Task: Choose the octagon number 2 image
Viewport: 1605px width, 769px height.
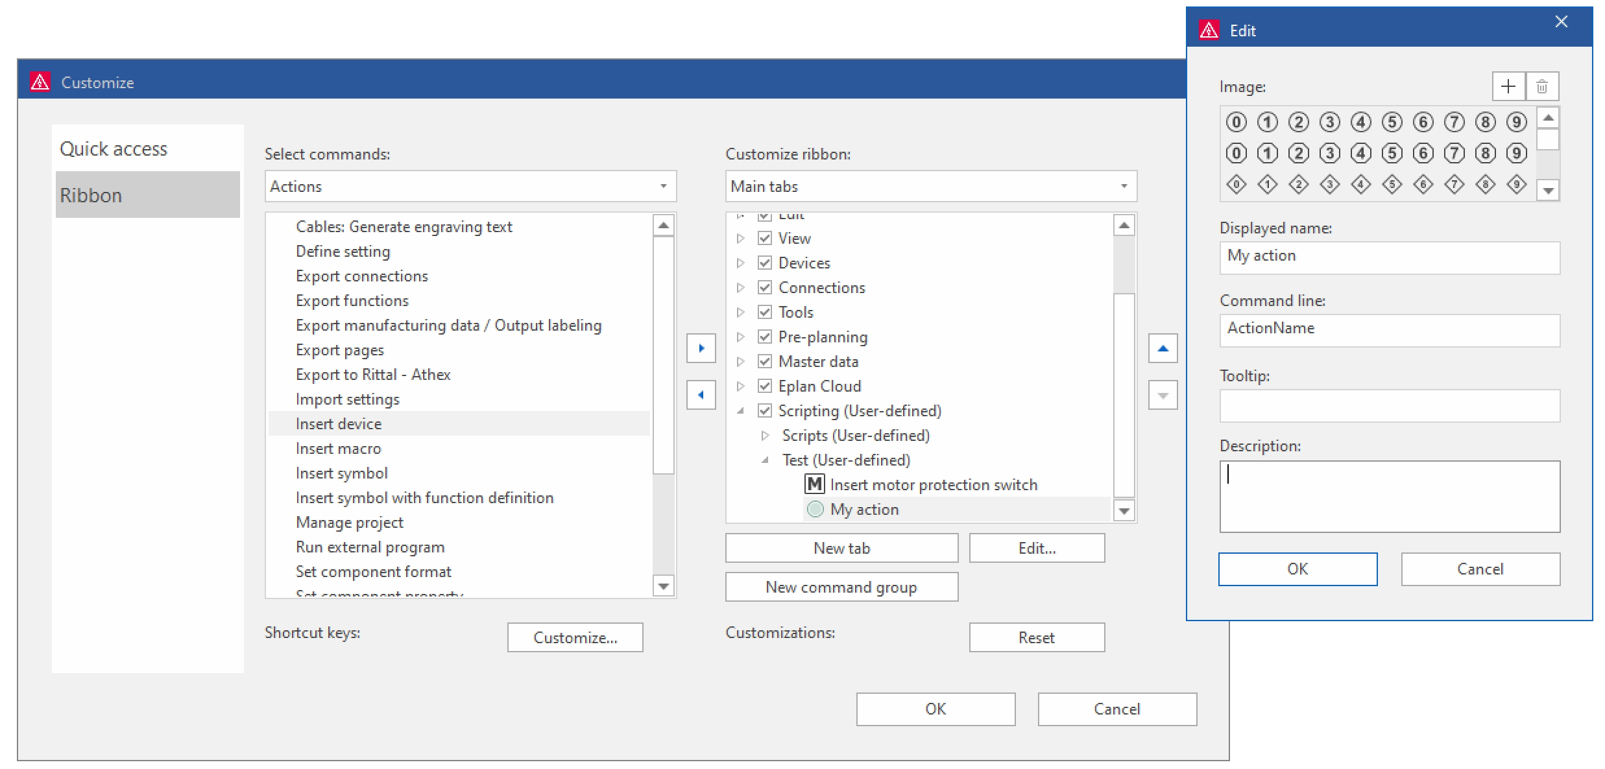Action: click(x=1299, y=153)
